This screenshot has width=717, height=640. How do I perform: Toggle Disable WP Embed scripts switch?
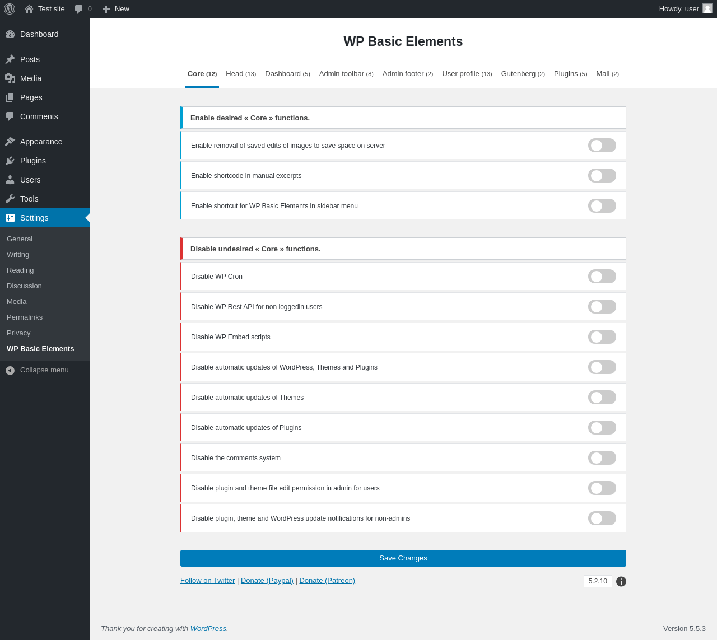click(x=602, y=337)
